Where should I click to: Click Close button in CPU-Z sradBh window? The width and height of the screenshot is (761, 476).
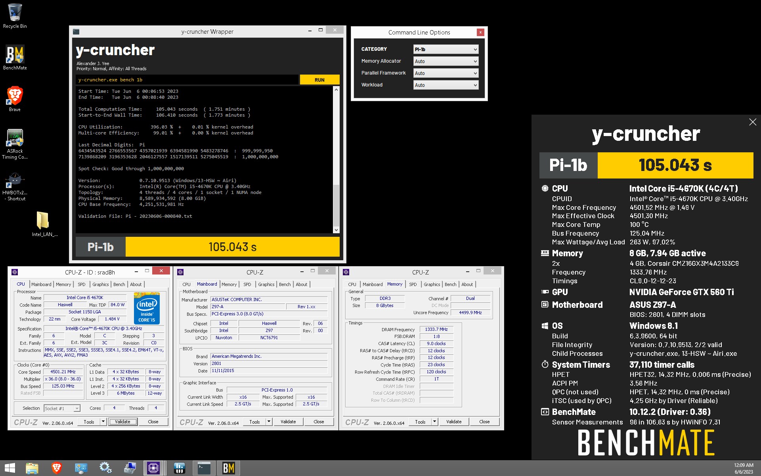click(x=153, y=422)
